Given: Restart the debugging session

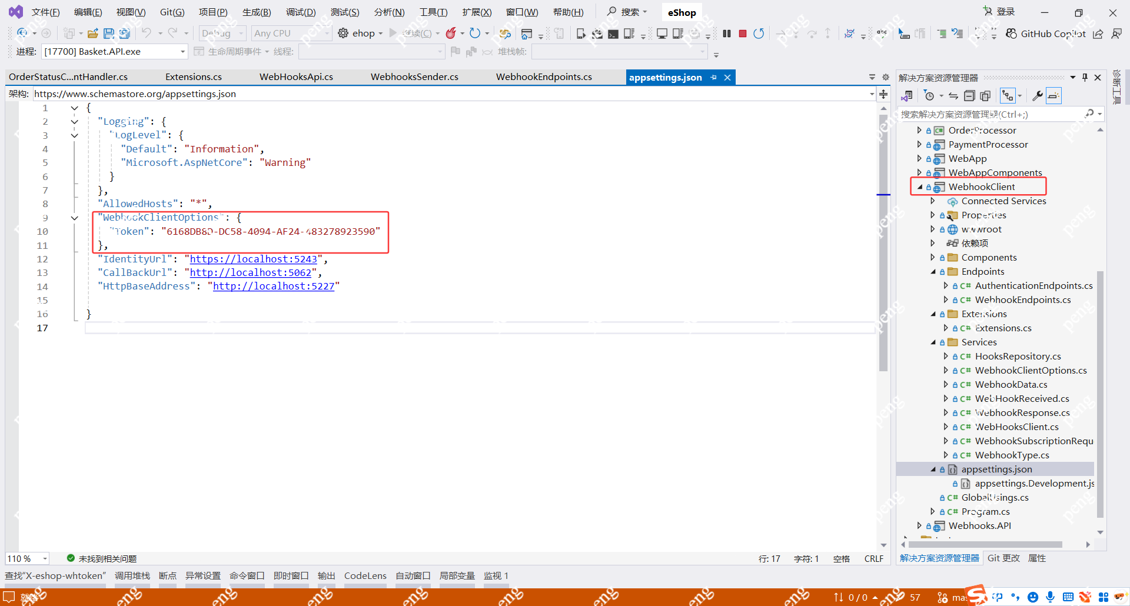Looking at the screenshot, I should tap(759, 34).
